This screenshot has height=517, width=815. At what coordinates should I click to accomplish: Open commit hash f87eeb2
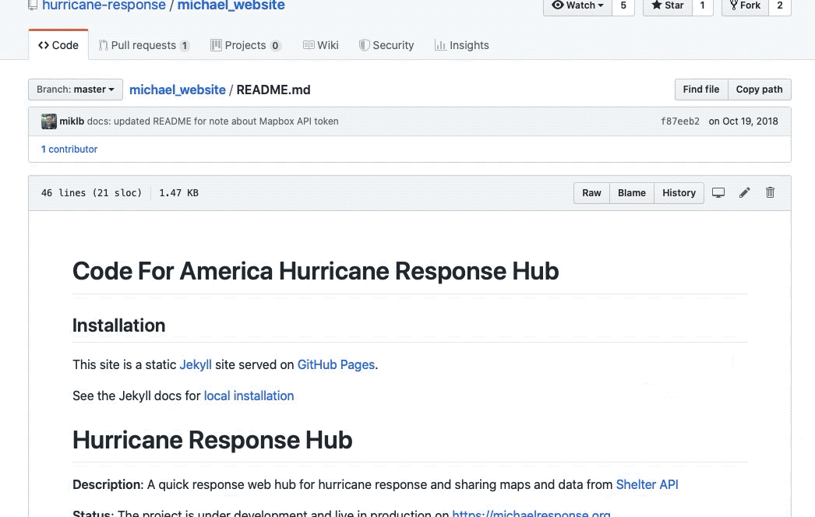point(680,121)
